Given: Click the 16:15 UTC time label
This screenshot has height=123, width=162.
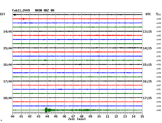Looking at the screenshot, I should tap(147, 81).
